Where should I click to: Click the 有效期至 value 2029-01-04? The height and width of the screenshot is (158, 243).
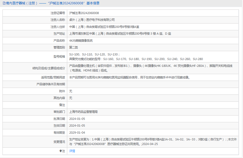77,133
